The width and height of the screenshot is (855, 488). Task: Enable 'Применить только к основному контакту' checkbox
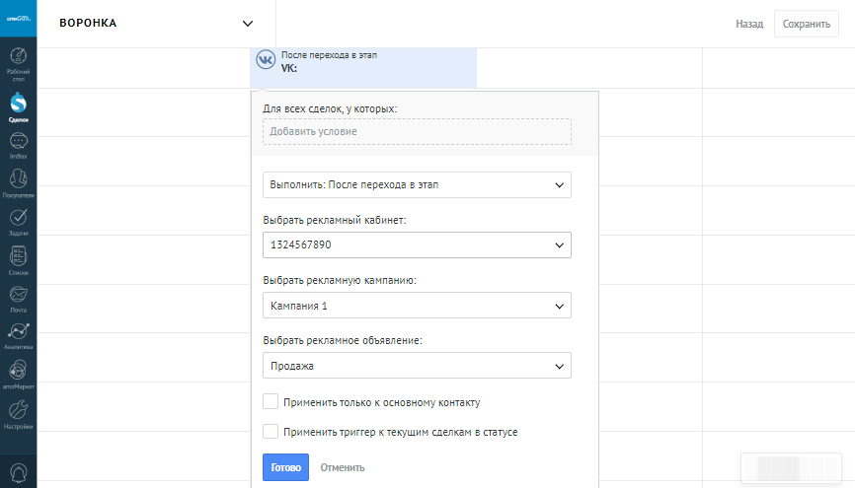[x=271, y=402]
